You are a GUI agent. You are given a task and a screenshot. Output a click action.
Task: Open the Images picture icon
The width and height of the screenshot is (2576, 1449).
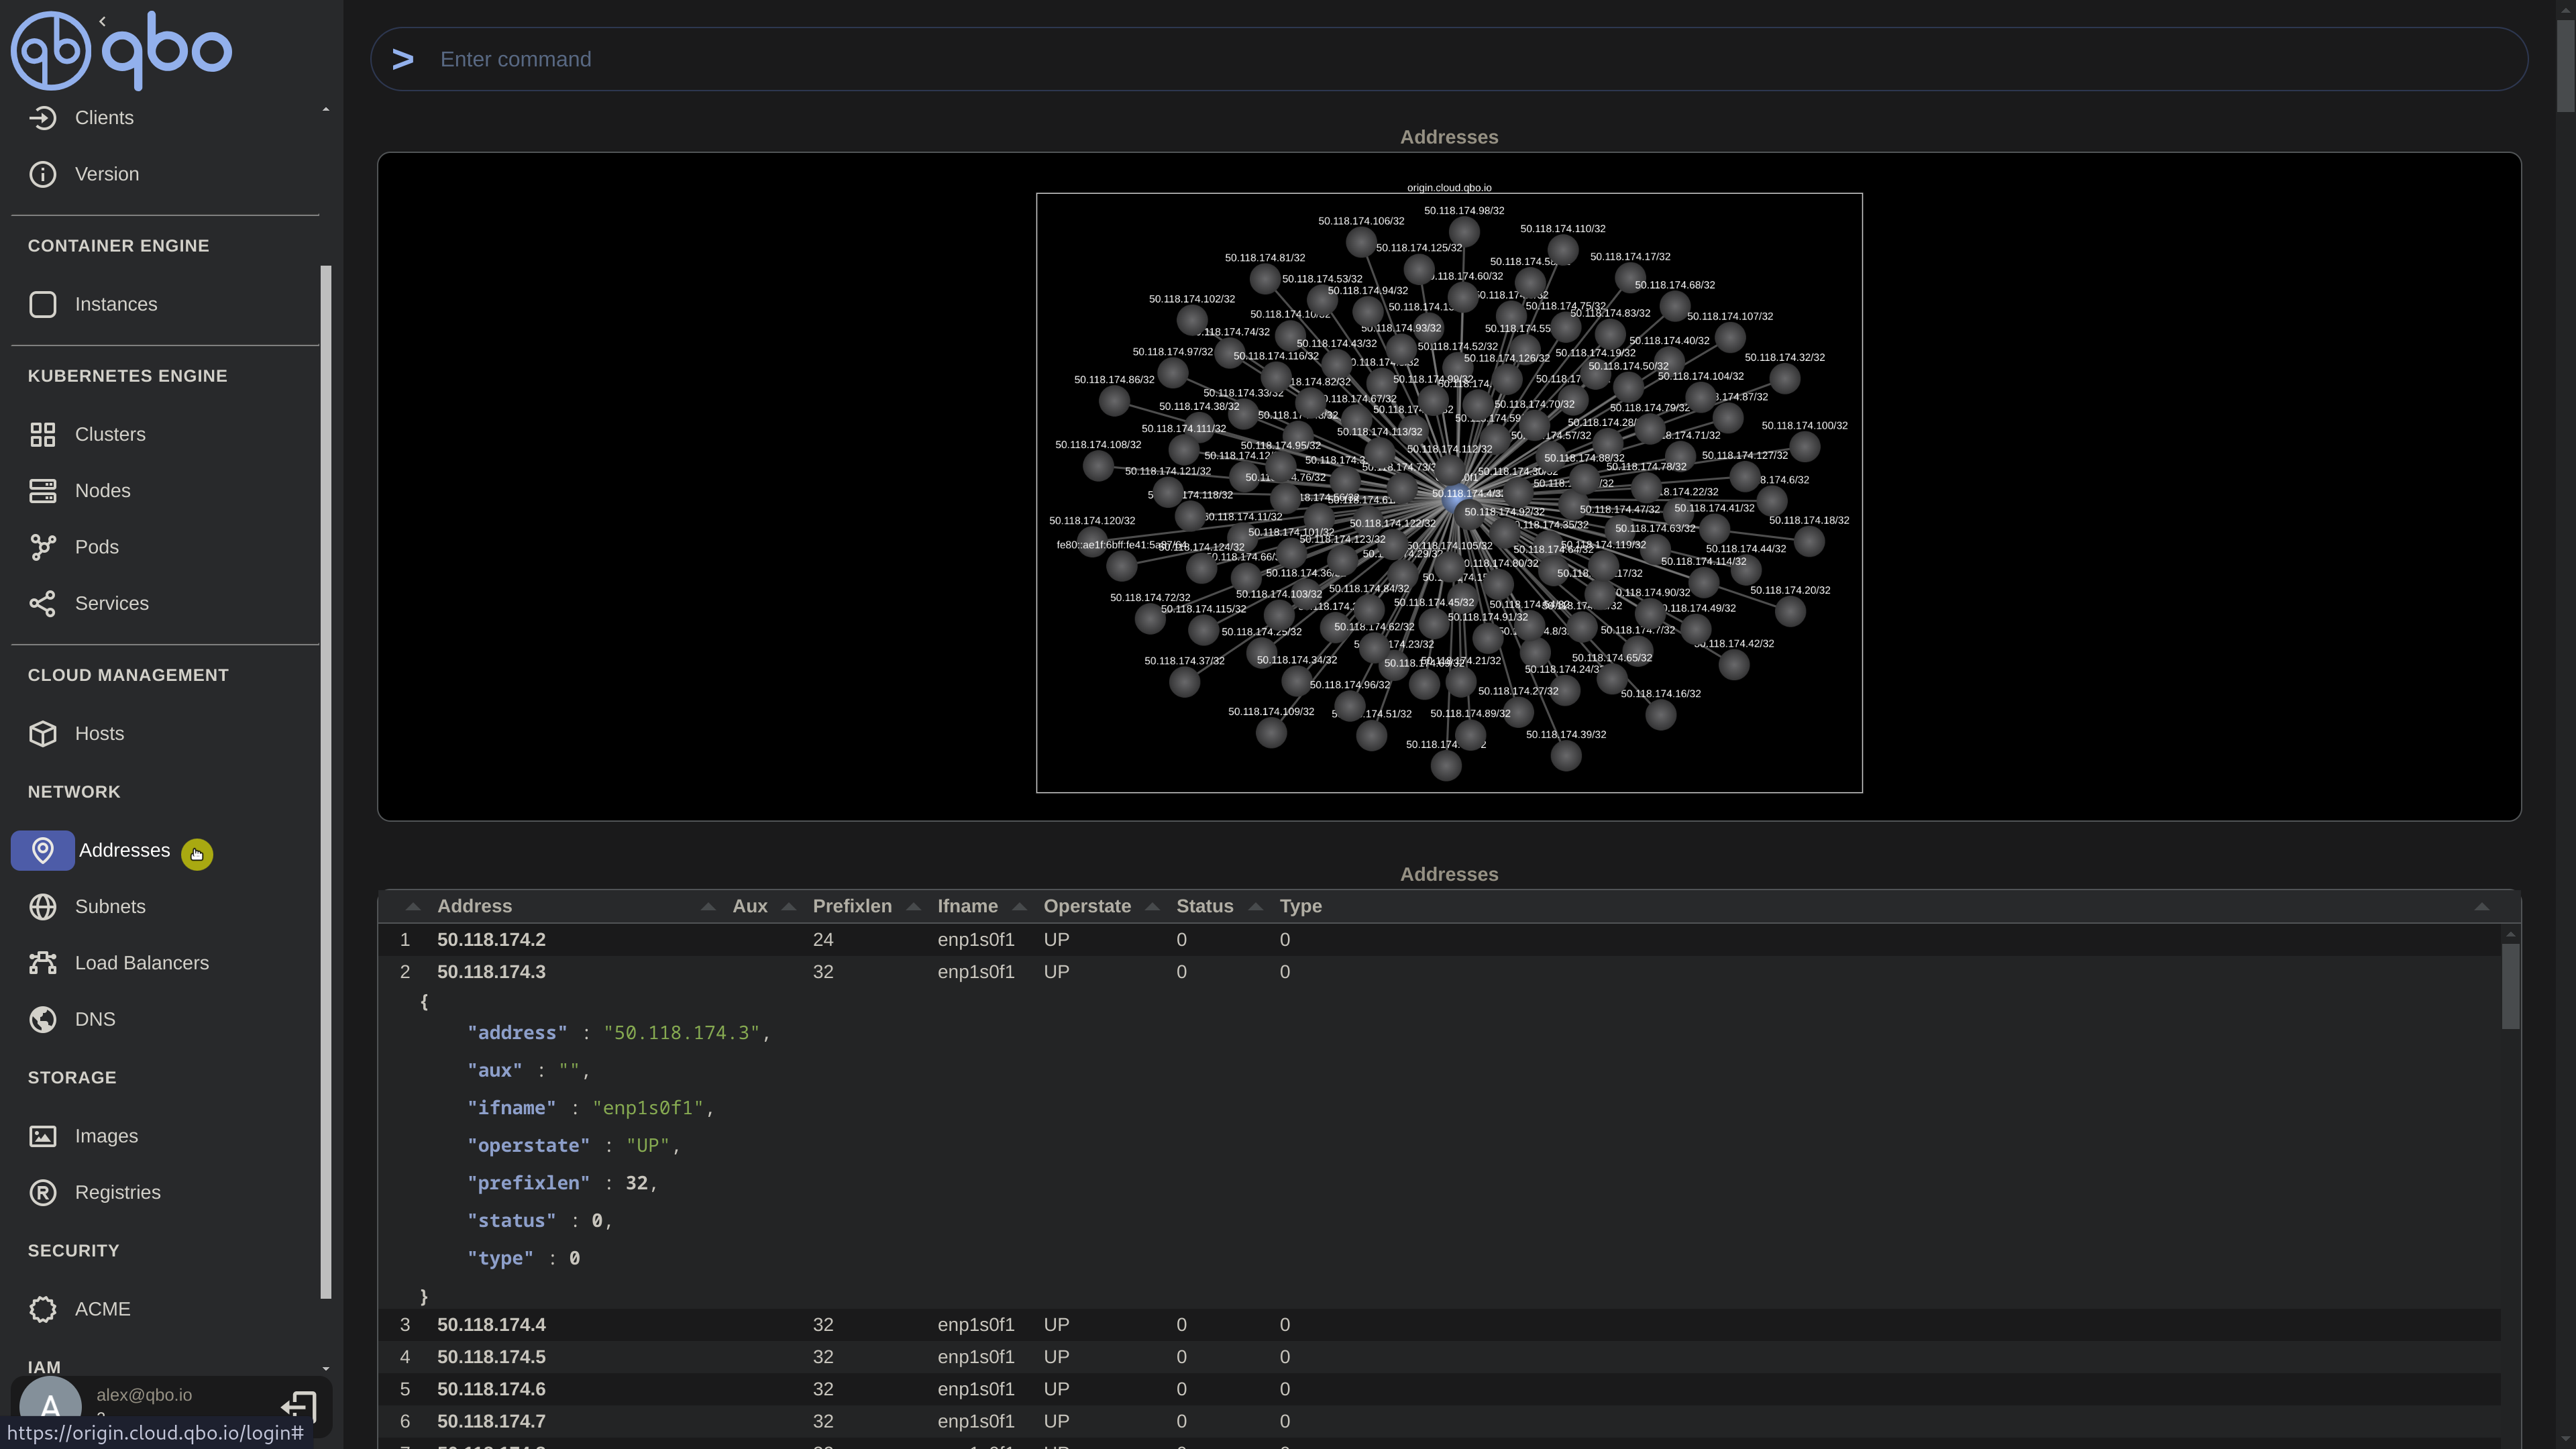42,1136
